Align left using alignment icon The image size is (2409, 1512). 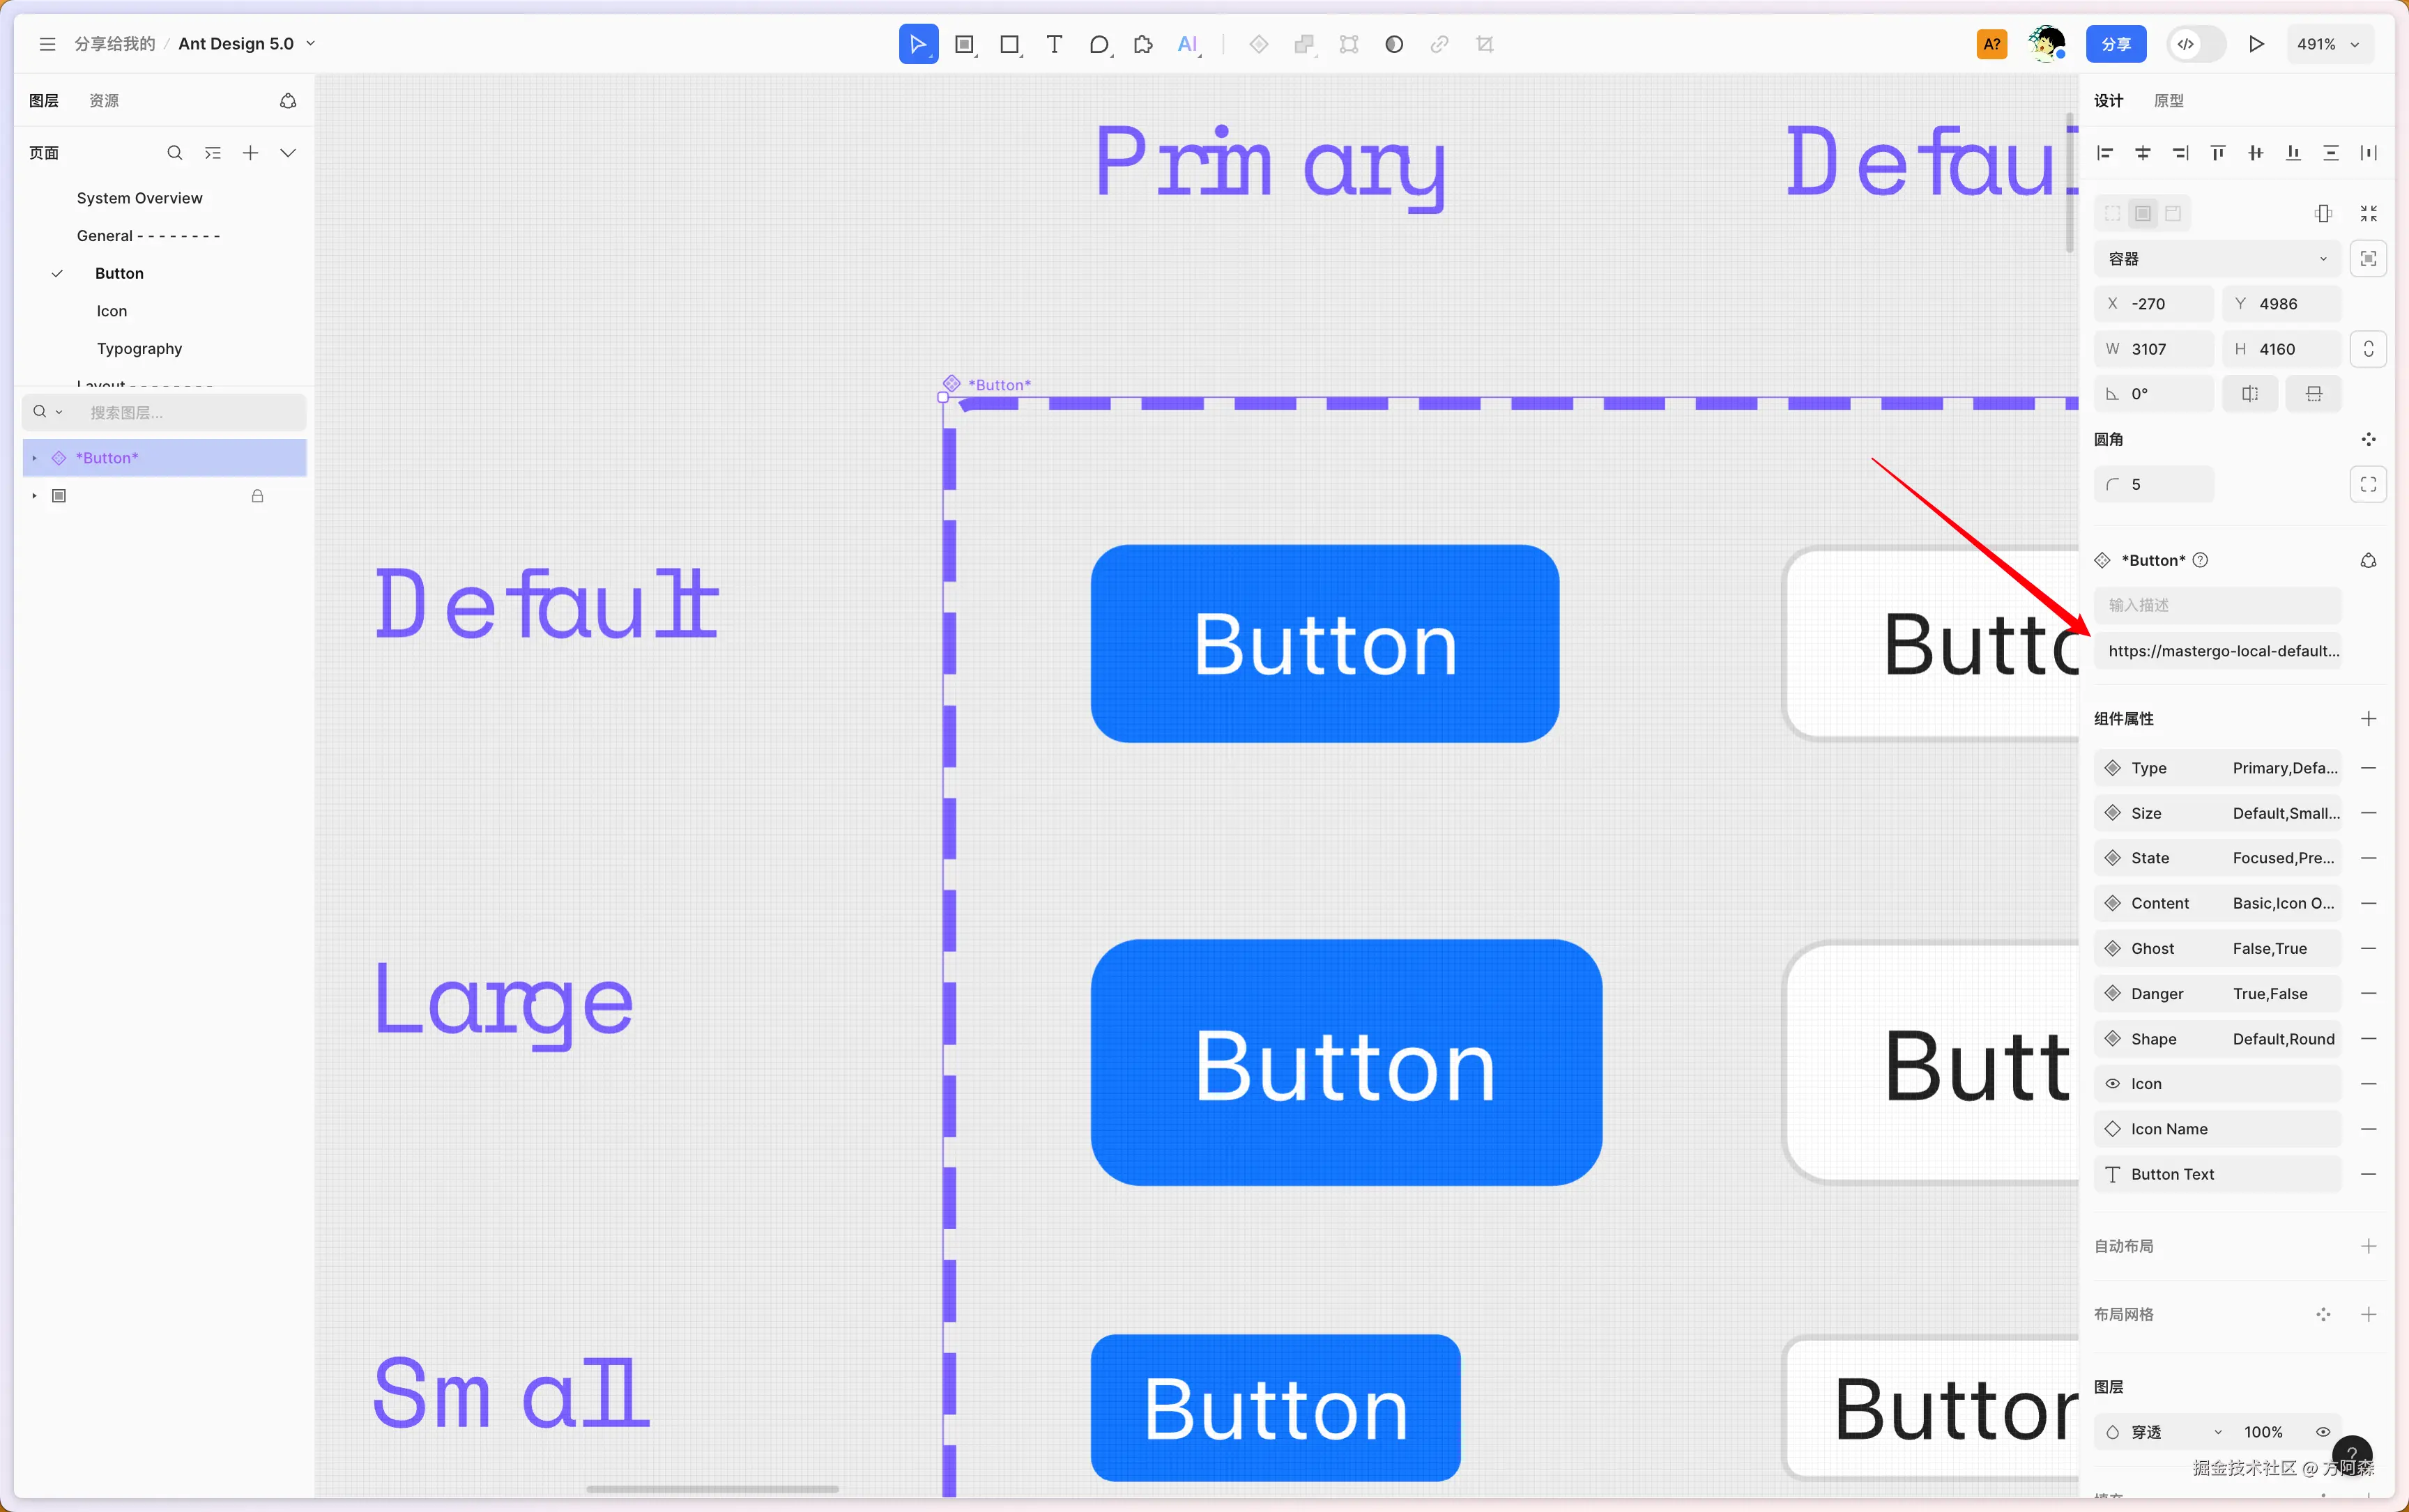point(2105,153)
